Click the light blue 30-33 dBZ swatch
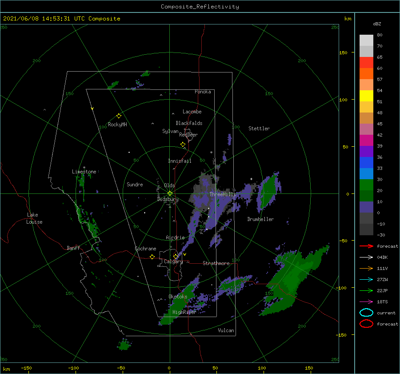The width and height of the screenshot is (400, 374). click(366, 173)
